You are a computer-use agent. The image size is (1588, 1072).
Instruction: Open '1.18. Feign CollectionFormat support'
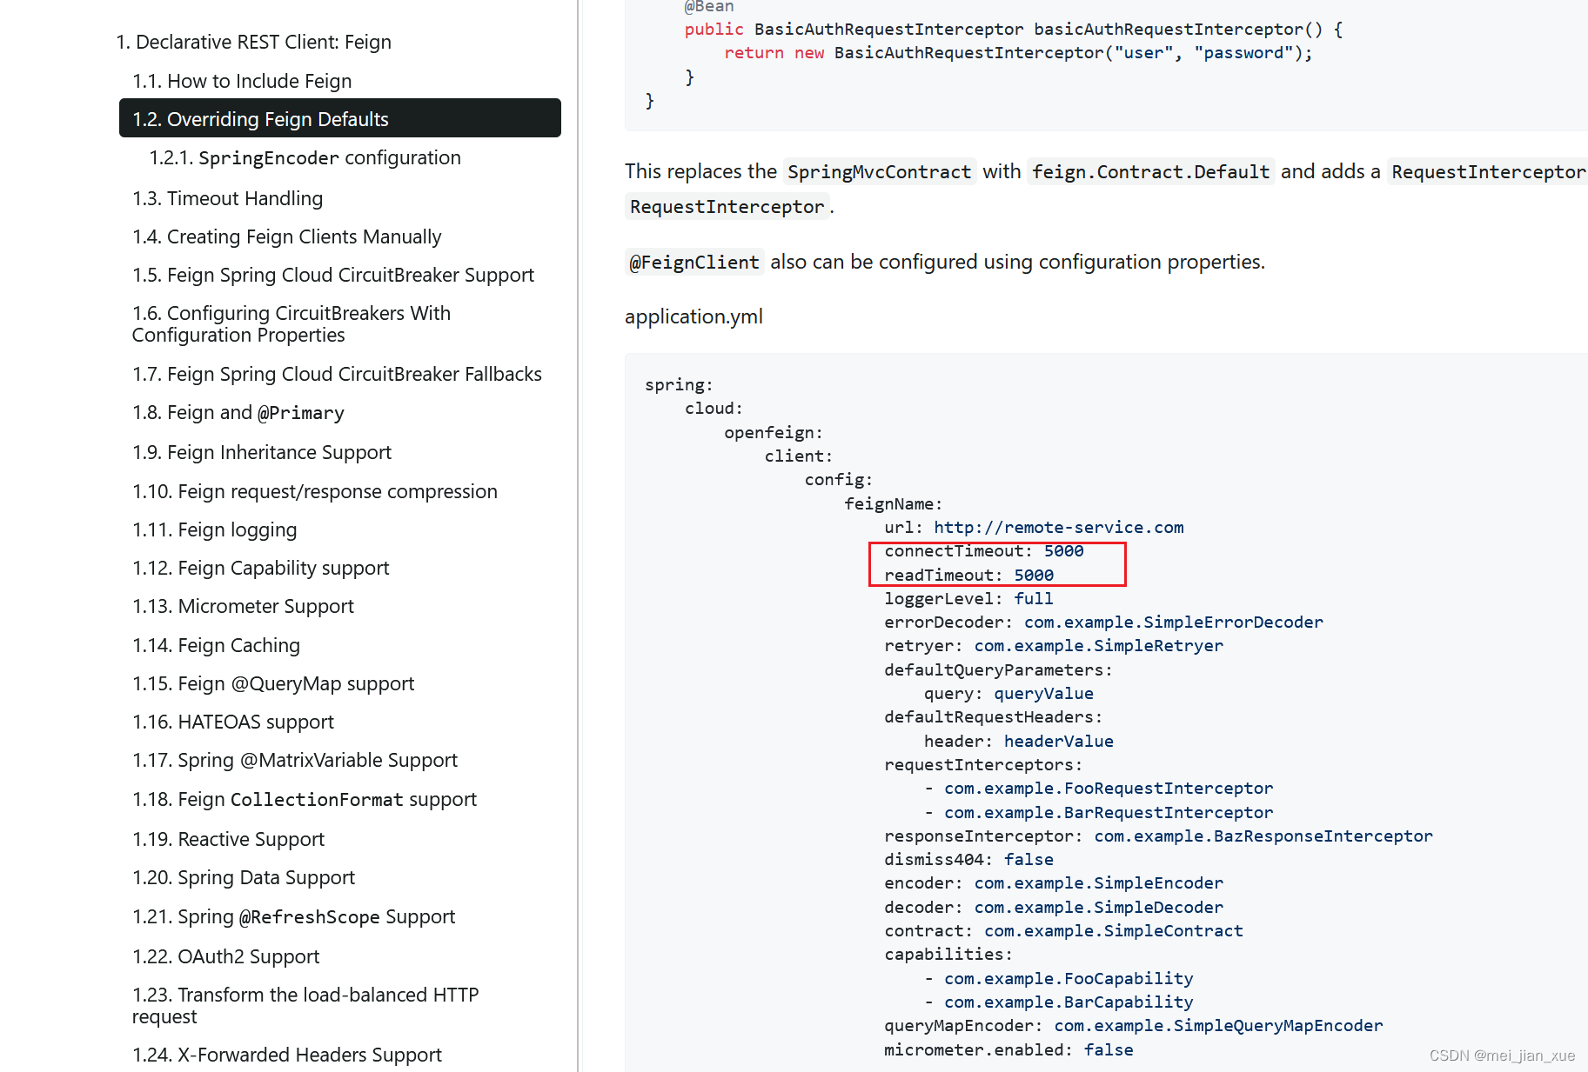(305, 800)
